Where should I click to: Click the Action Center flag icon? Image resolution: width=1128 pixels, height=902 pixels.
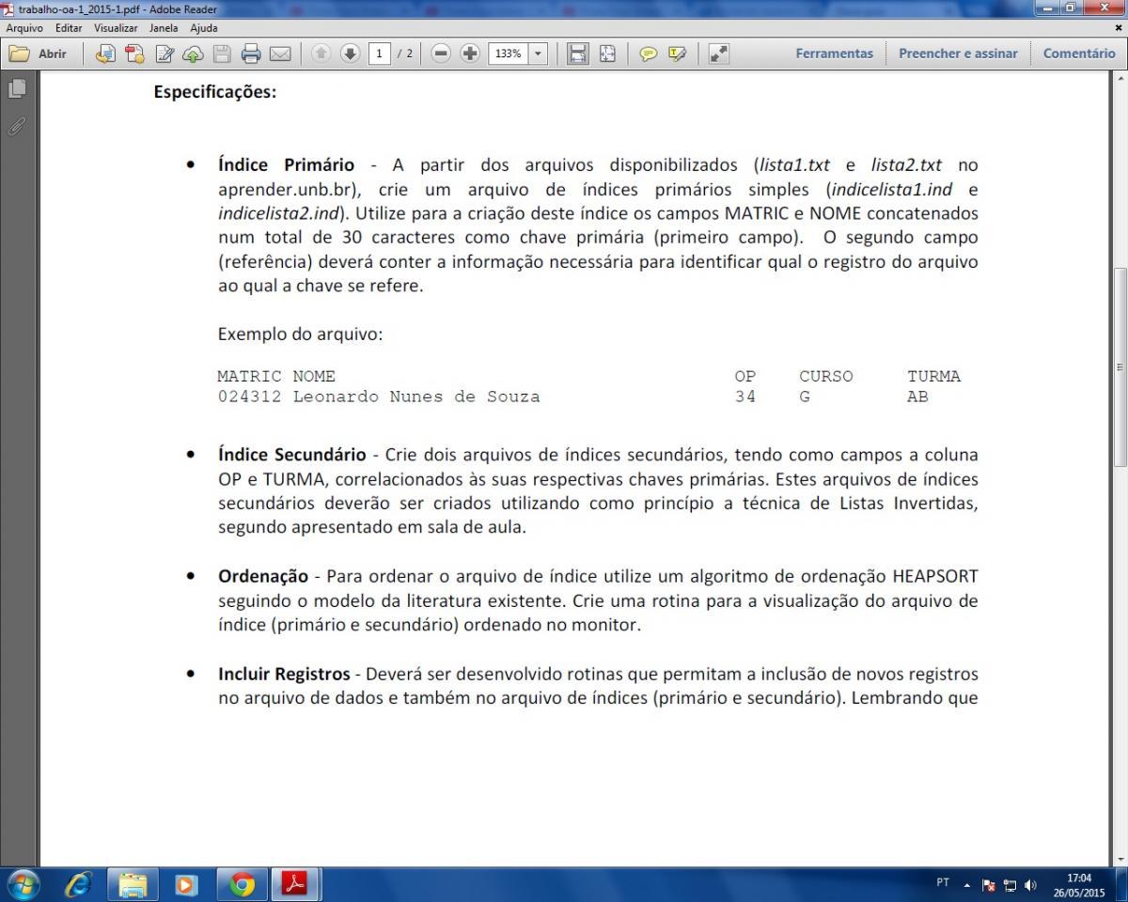(989, 885)
